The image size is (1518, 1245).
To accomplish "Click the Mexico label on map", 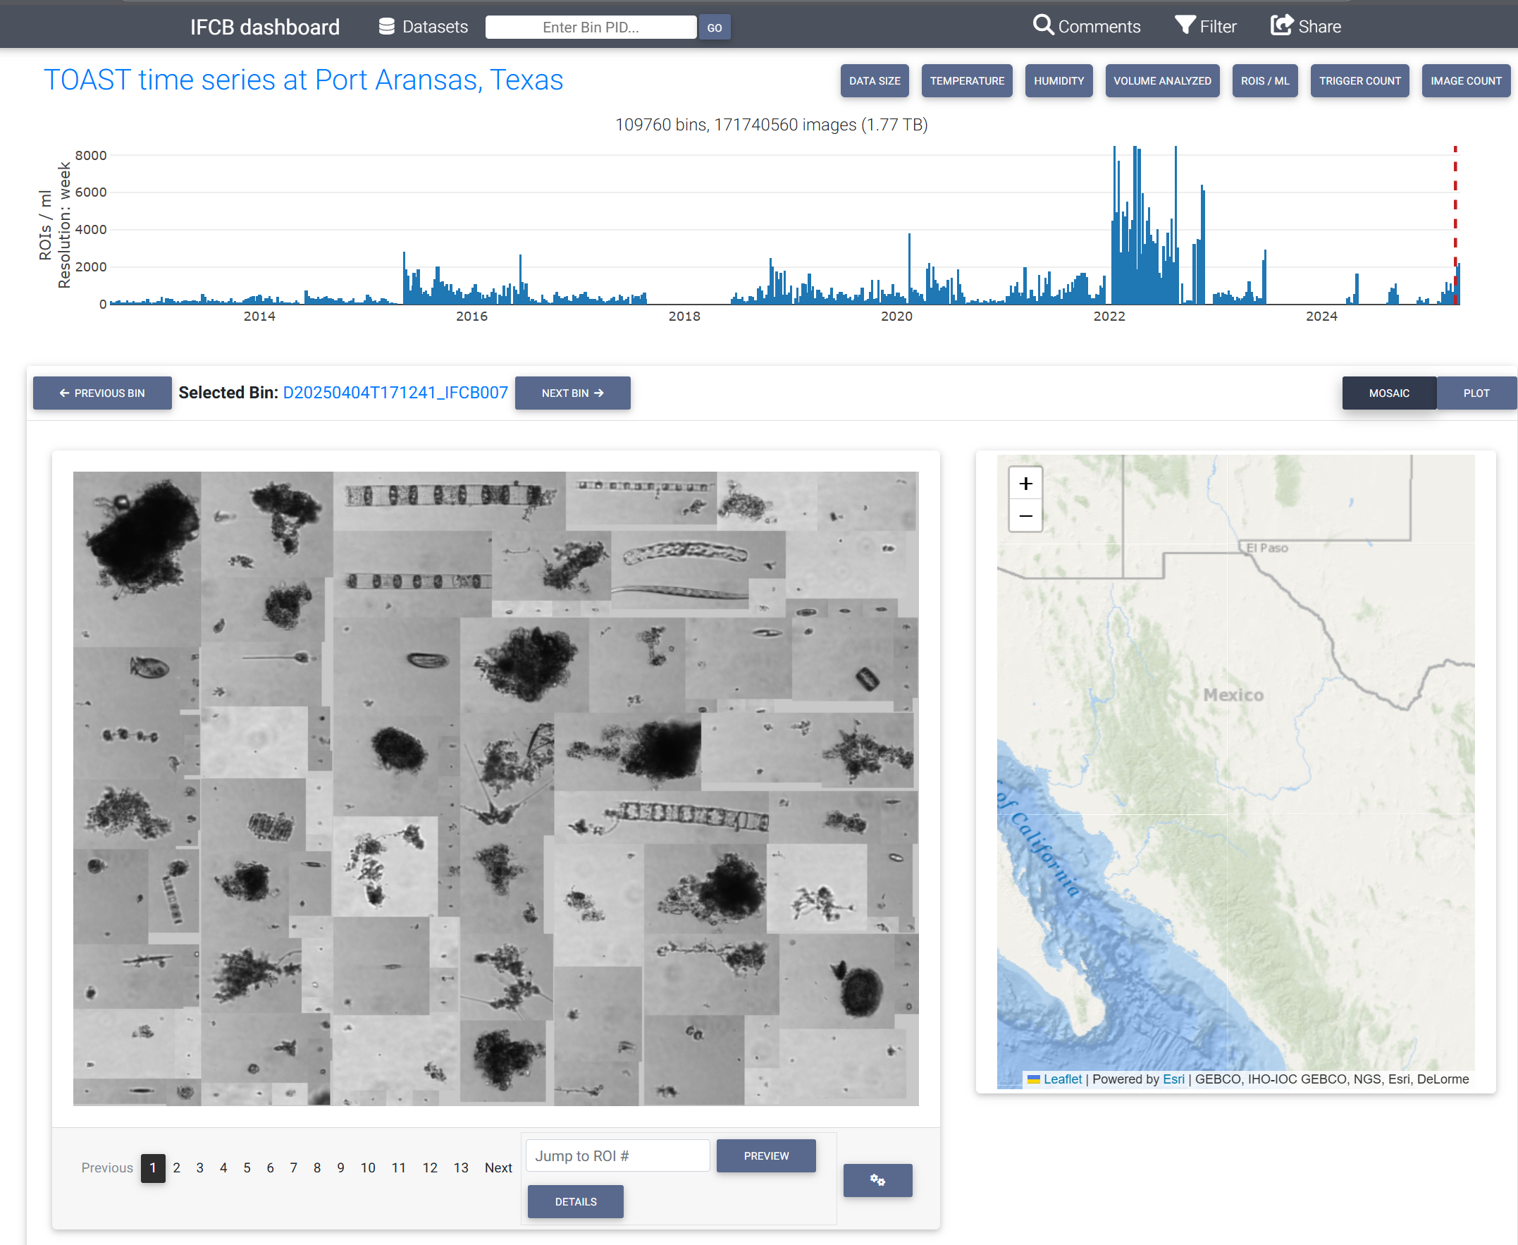I will (1233, 694).
